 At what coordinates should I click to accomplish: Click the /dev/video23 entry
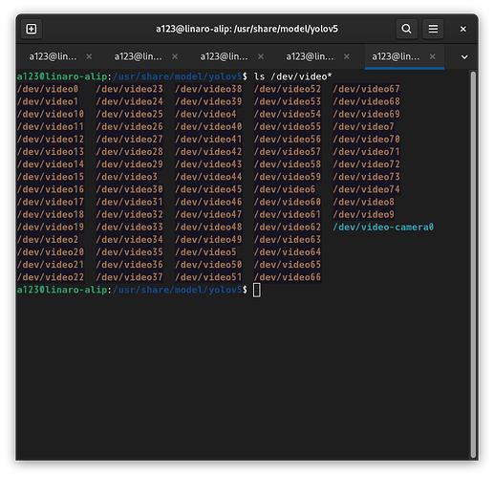[x=130, y=89]
